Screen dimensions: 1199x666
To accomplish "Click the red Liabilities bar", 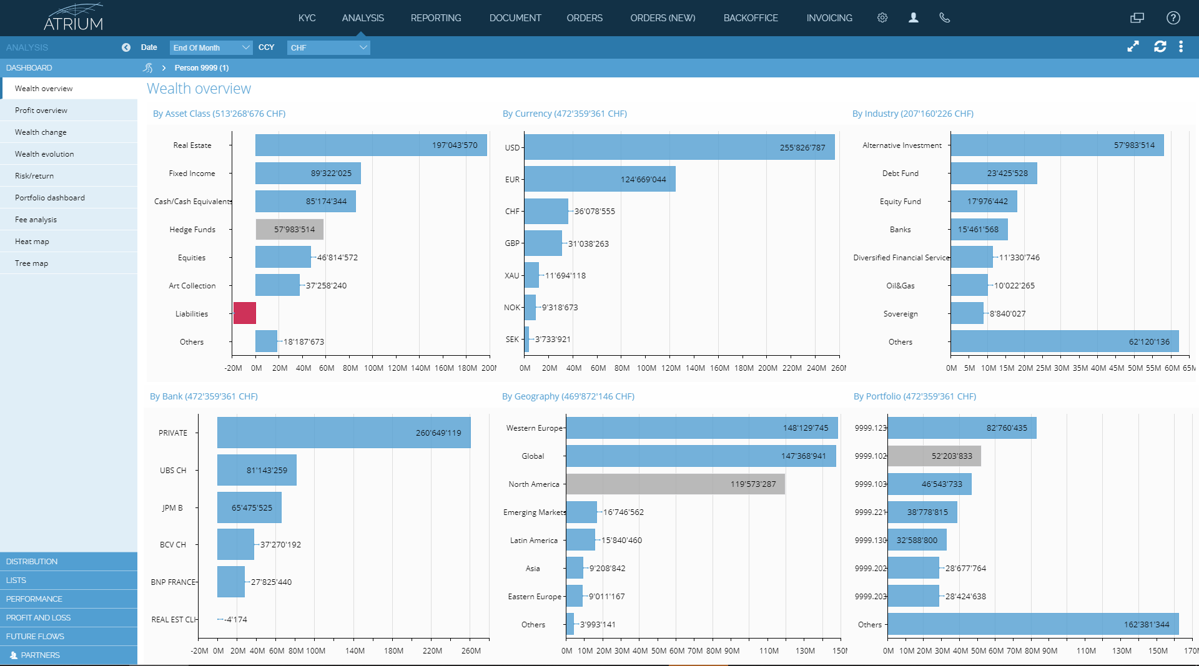I will 244,313.
